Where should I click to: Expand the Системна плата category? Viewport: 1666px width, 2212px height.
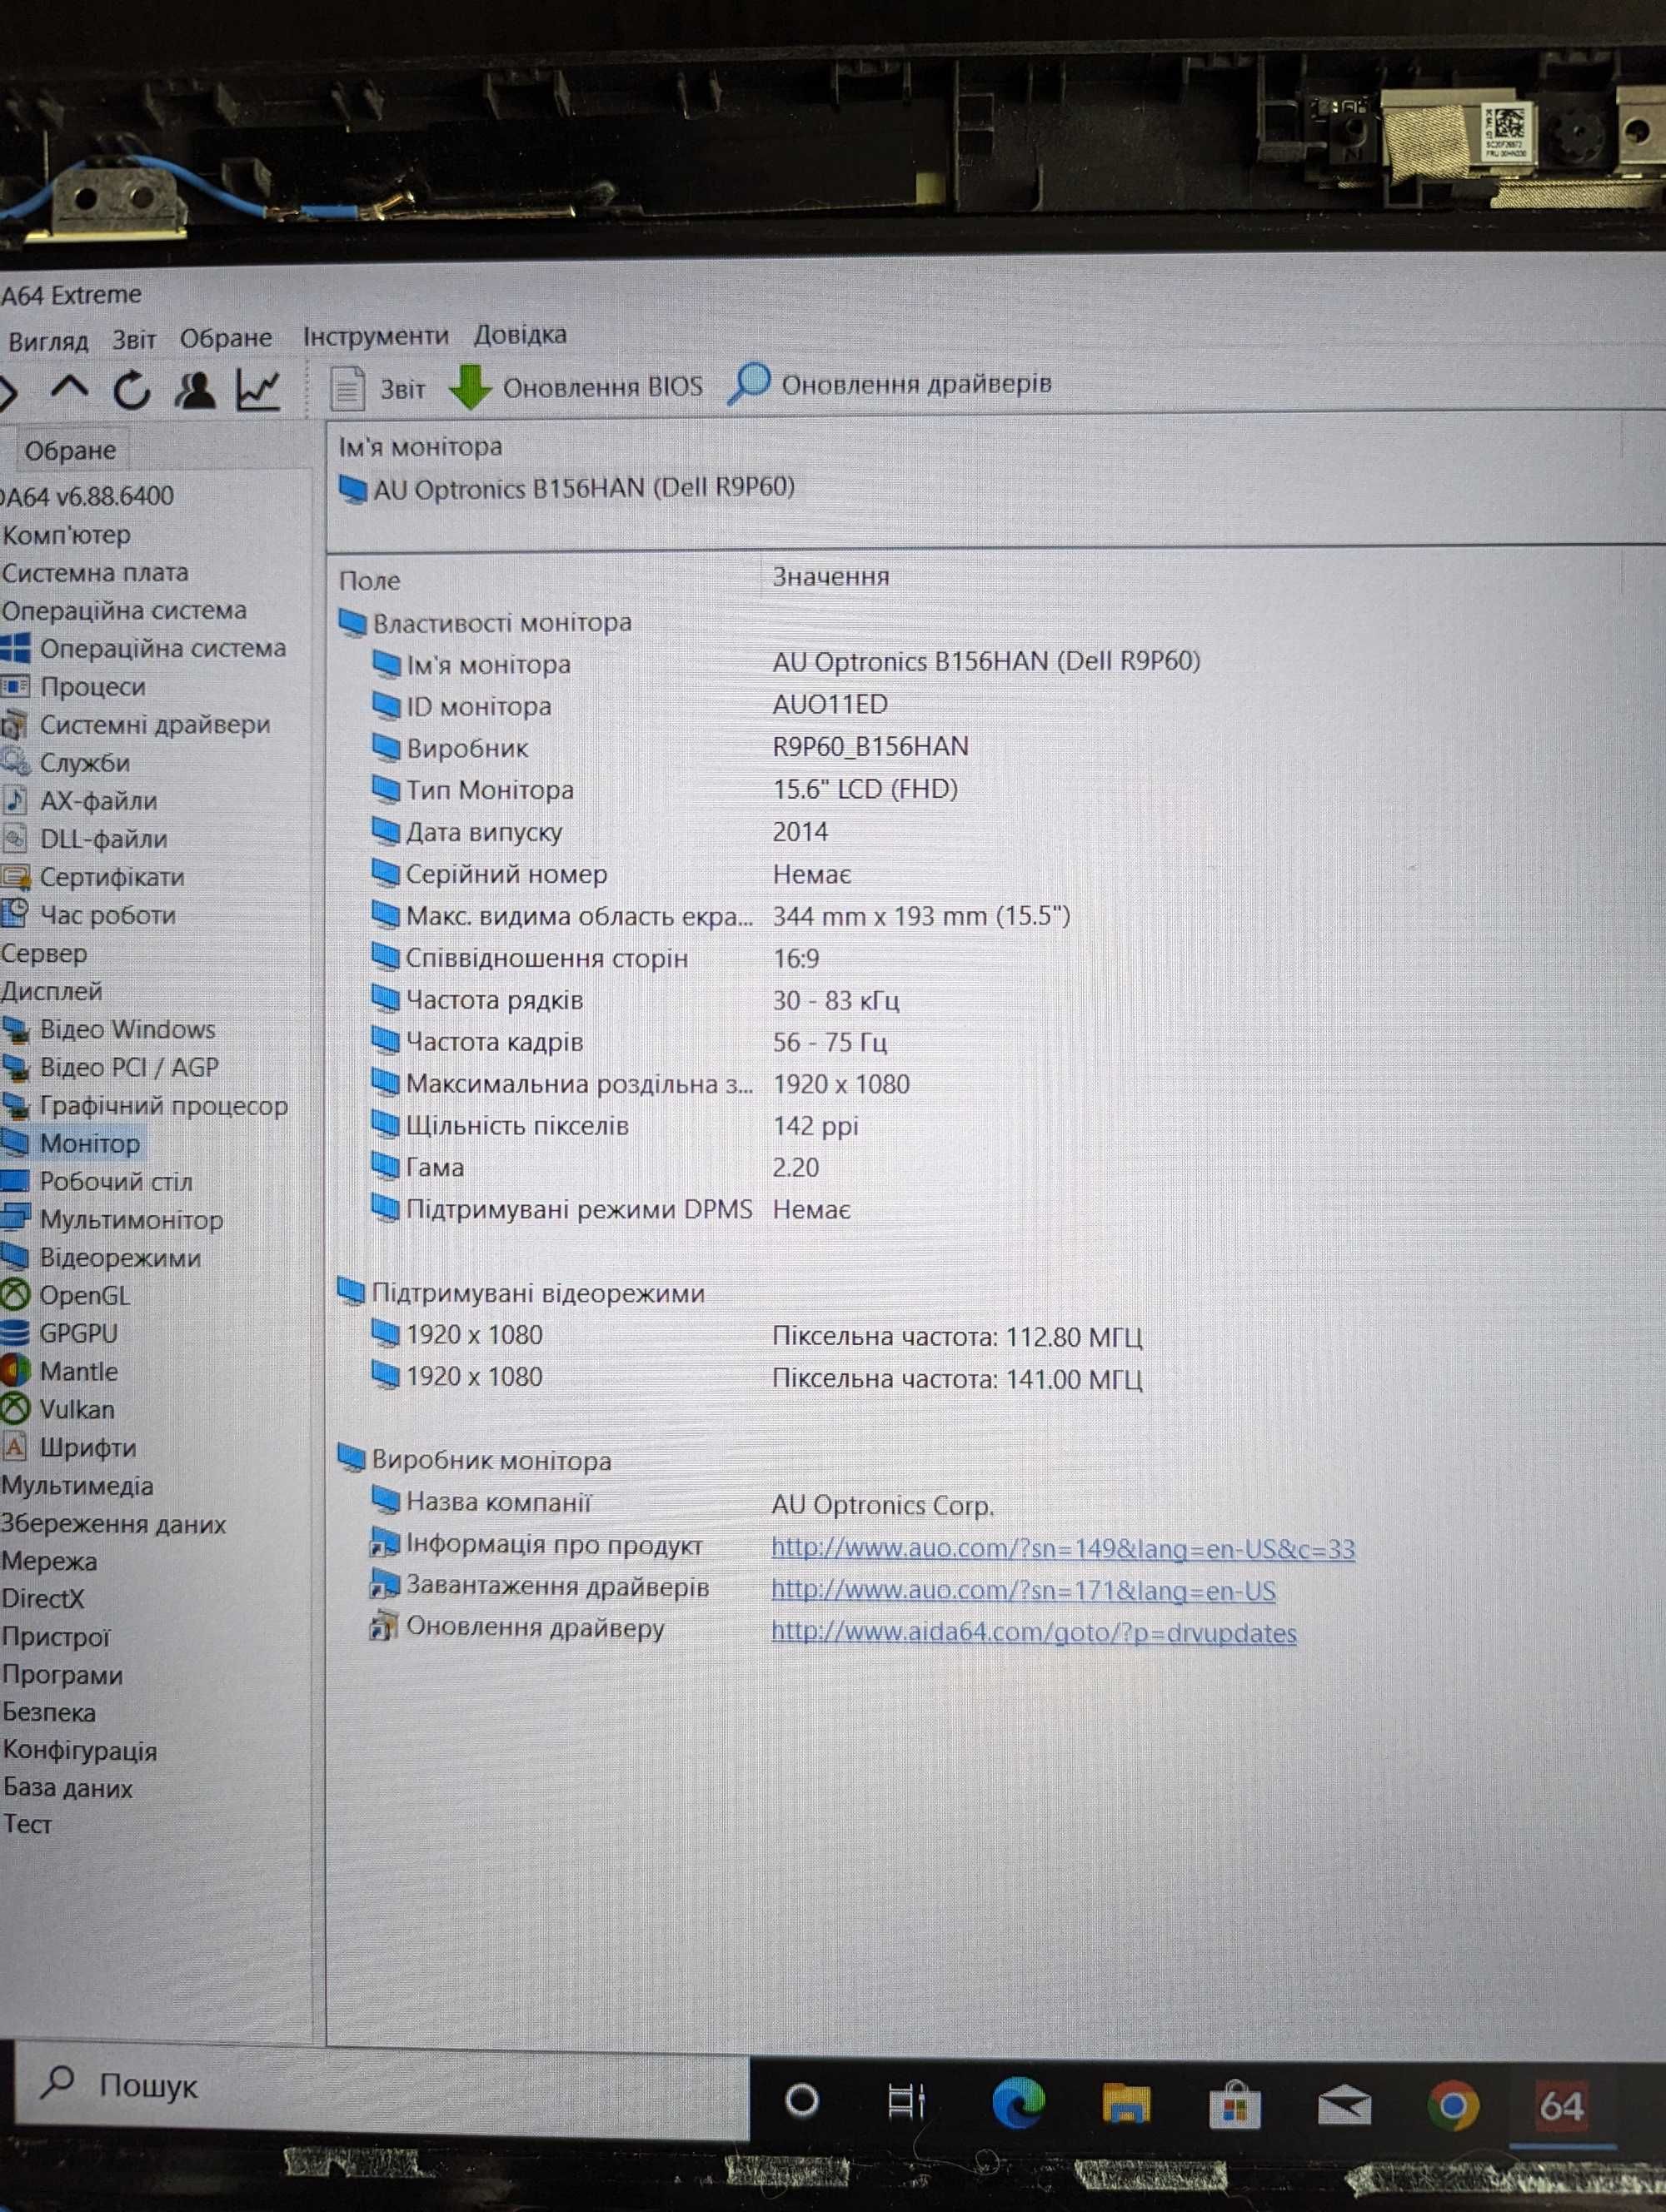tap(95, 573)
